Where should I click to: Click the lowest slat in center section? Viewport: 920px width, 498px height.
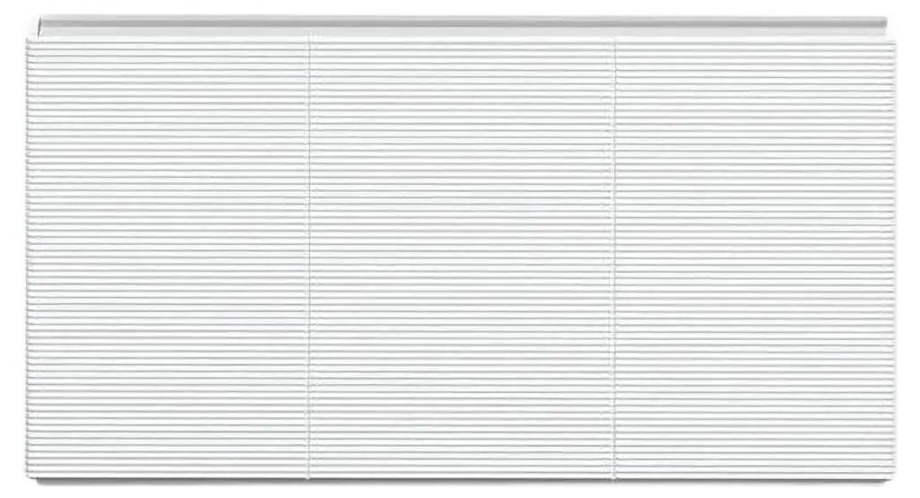[462, 467]
